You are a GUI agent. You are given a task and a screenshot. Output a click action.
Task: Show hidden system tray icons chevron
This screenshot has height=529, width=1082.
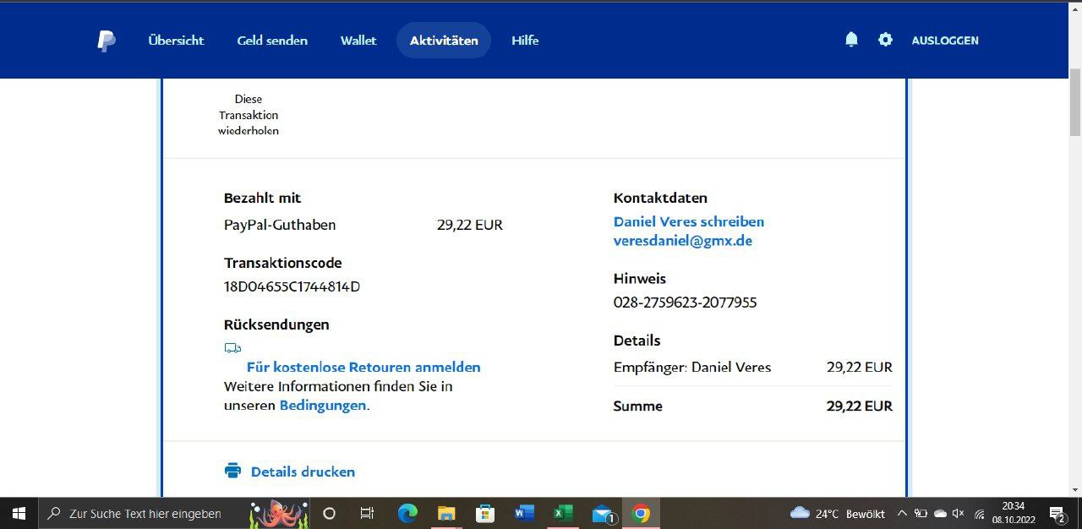902,513
